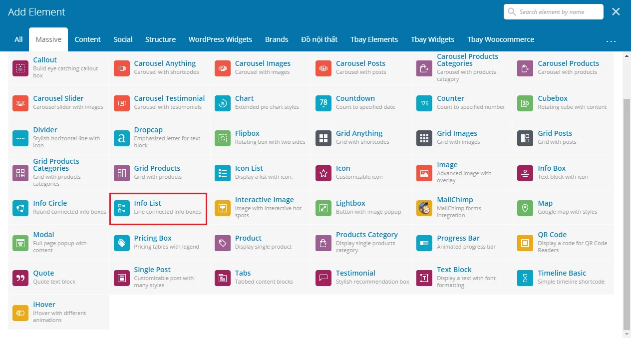The height and width of the screenshot is (338, 631).
Task: Choose the Map pin icon
Action: (525, 208)
